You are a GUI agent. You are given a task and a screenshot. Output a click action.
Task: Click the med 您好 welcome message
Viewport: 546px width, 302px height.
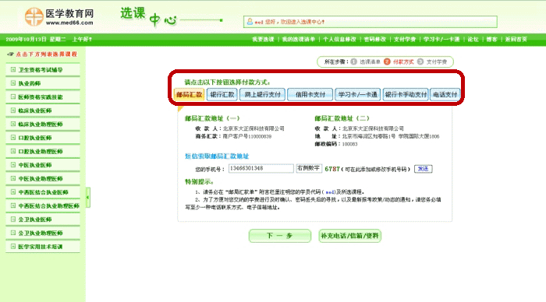coord(289,22)
